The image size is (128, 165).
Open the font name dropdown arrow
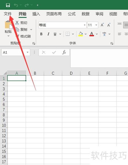[x=85, y=25]
